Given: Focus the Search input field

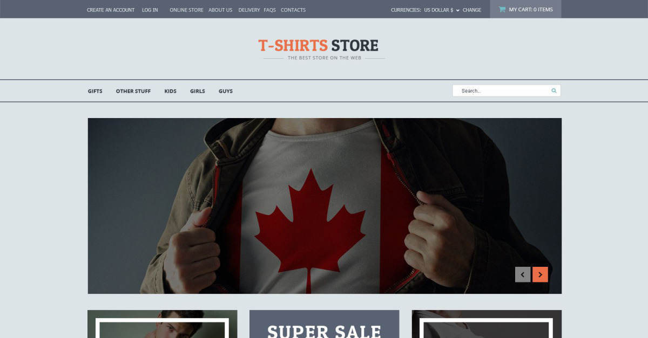Looking at the screenshot, I should point(502,91).
